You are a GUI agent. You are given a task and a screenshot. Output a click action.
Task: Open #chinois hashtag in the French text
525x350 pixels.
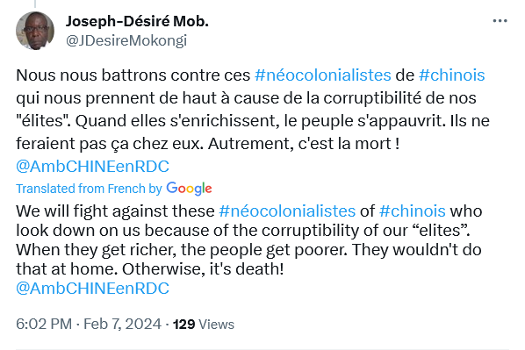coord(451,75)
